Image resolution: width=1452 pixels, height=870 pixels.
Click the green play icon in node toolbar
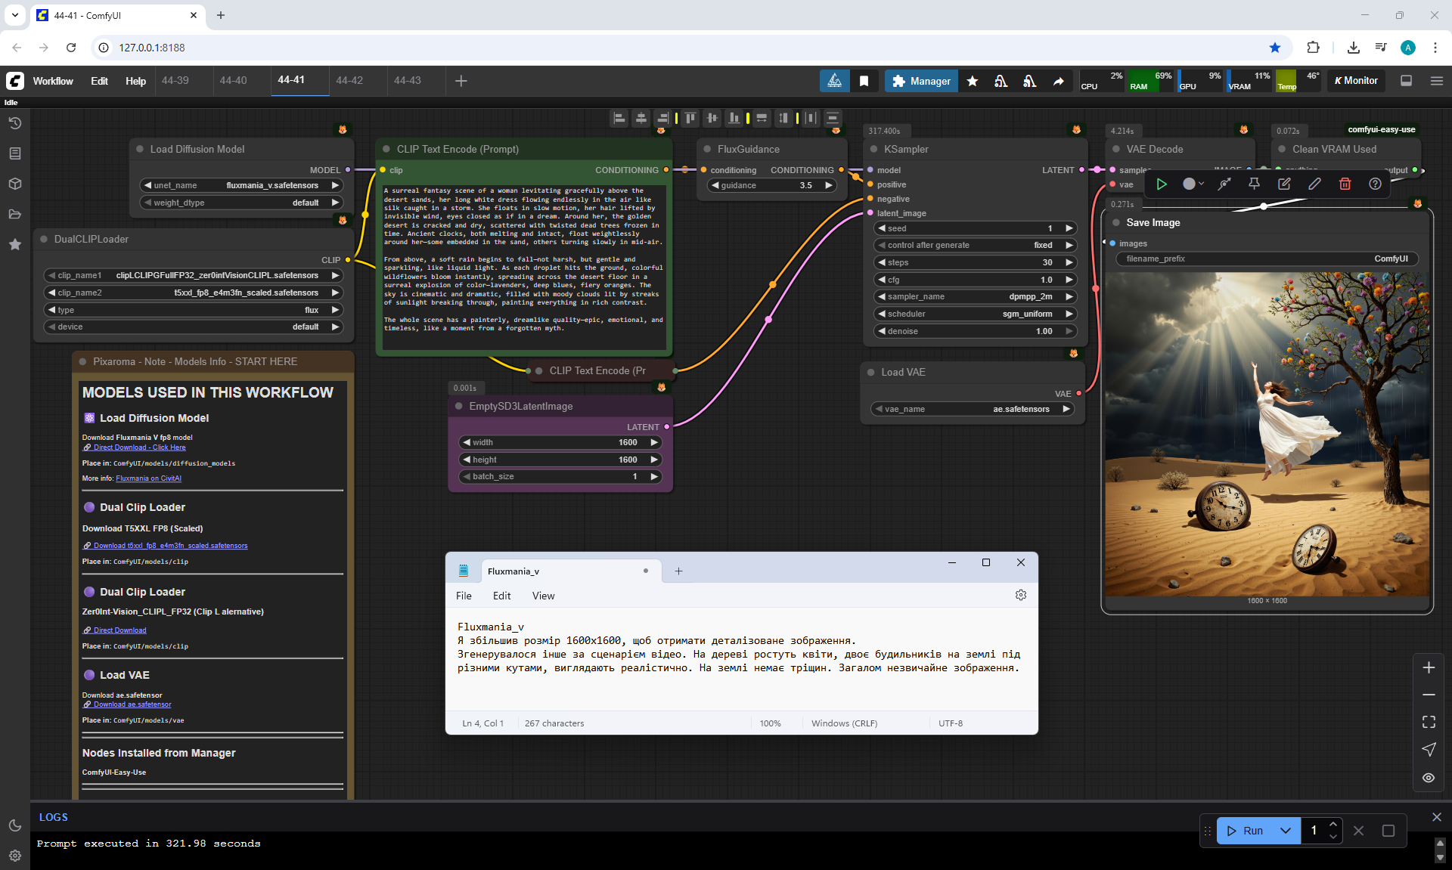[1162, 184]
